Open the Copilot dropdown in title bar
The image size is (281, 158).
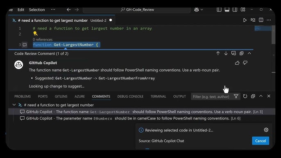199,10
